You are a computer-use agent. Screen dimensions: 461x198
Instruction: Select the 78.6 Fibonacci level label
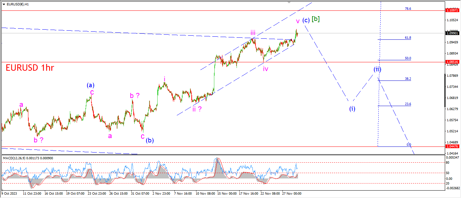408,9
